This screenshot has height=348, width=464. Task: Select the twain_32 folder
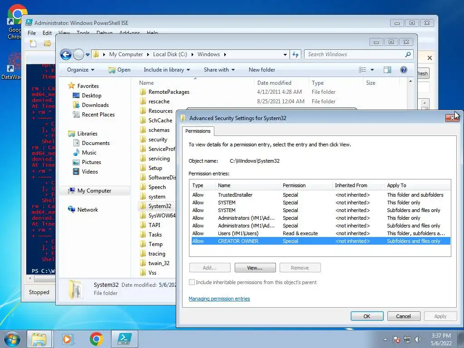click(159, 263)
